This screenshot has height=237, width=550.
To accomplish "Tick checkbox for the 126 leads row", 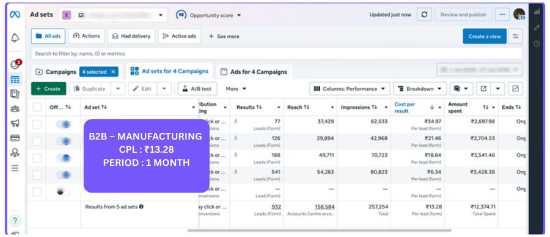I will point(37,141).
